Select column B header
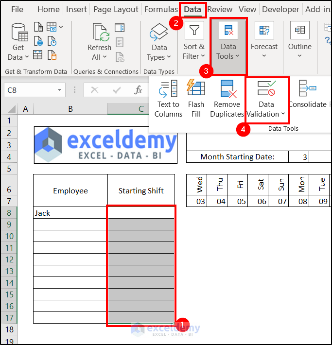This screenshot has width=332, height=345. (70, 109)
